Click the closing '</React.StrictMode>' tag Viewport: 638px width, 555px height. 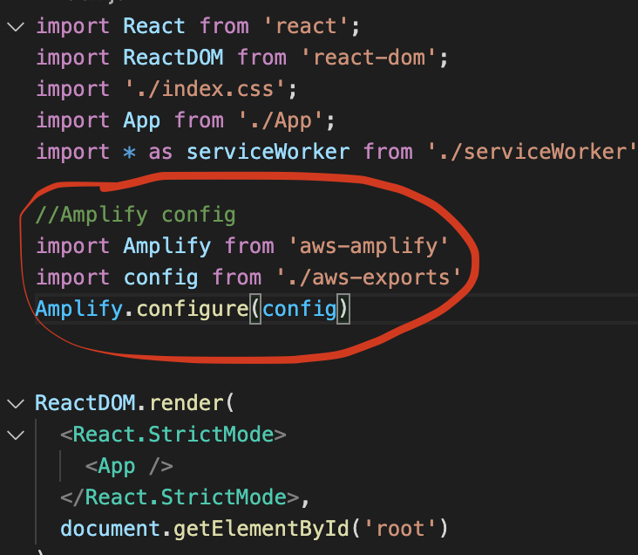(x=180, y=497)
